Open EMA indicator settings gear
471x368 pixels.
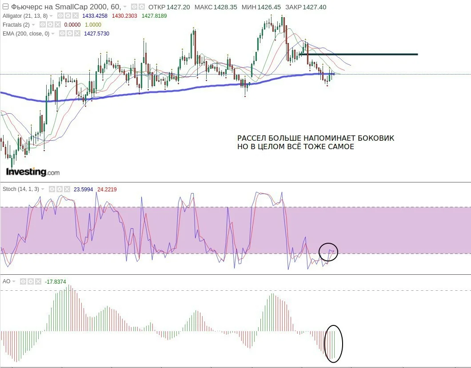[x=70, y=34]
